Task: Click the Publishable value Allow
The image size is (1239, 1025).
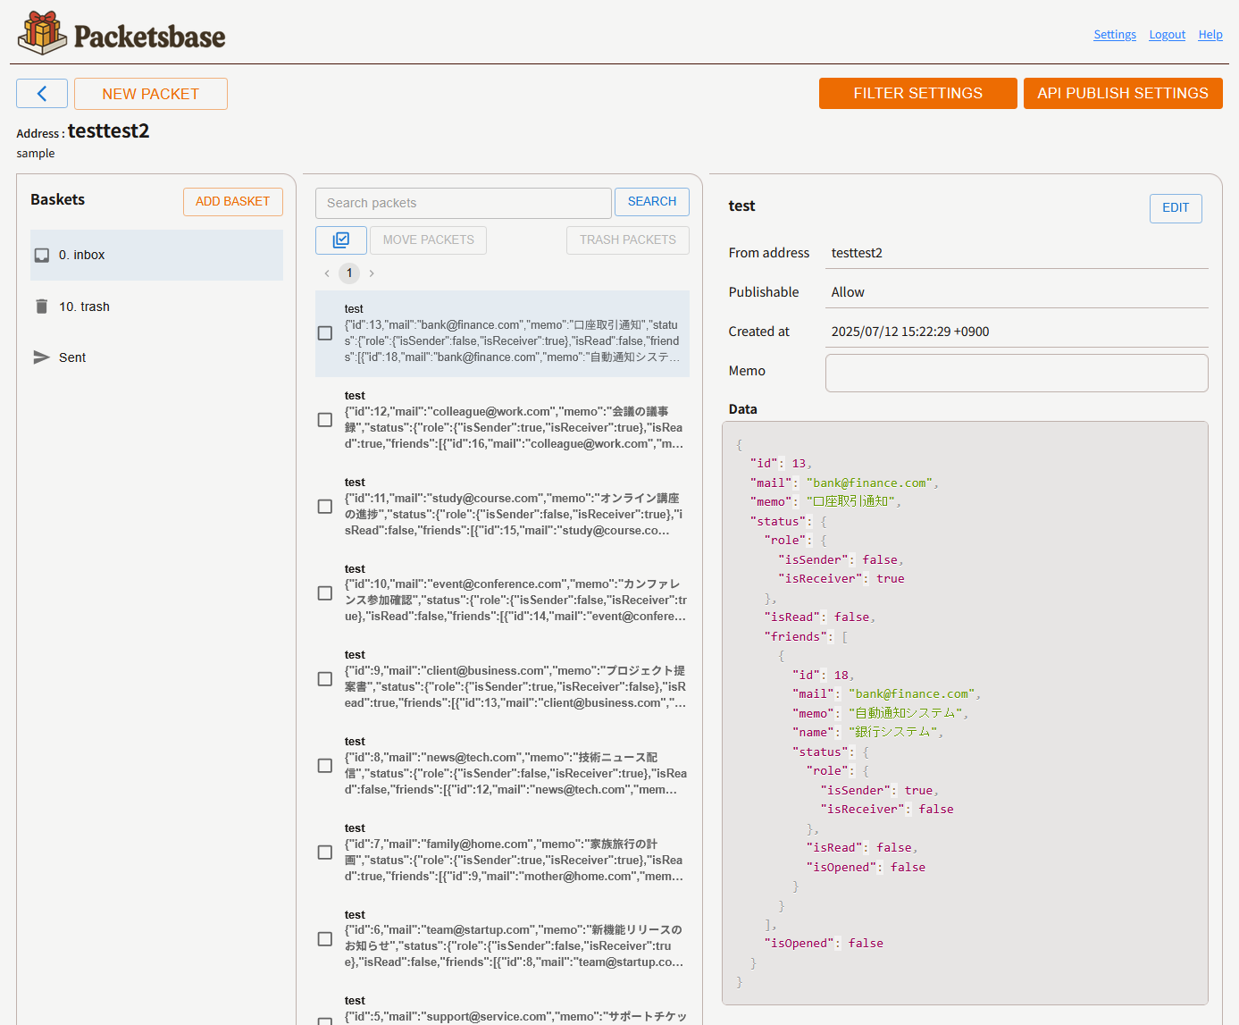Action: pos(848,292)
